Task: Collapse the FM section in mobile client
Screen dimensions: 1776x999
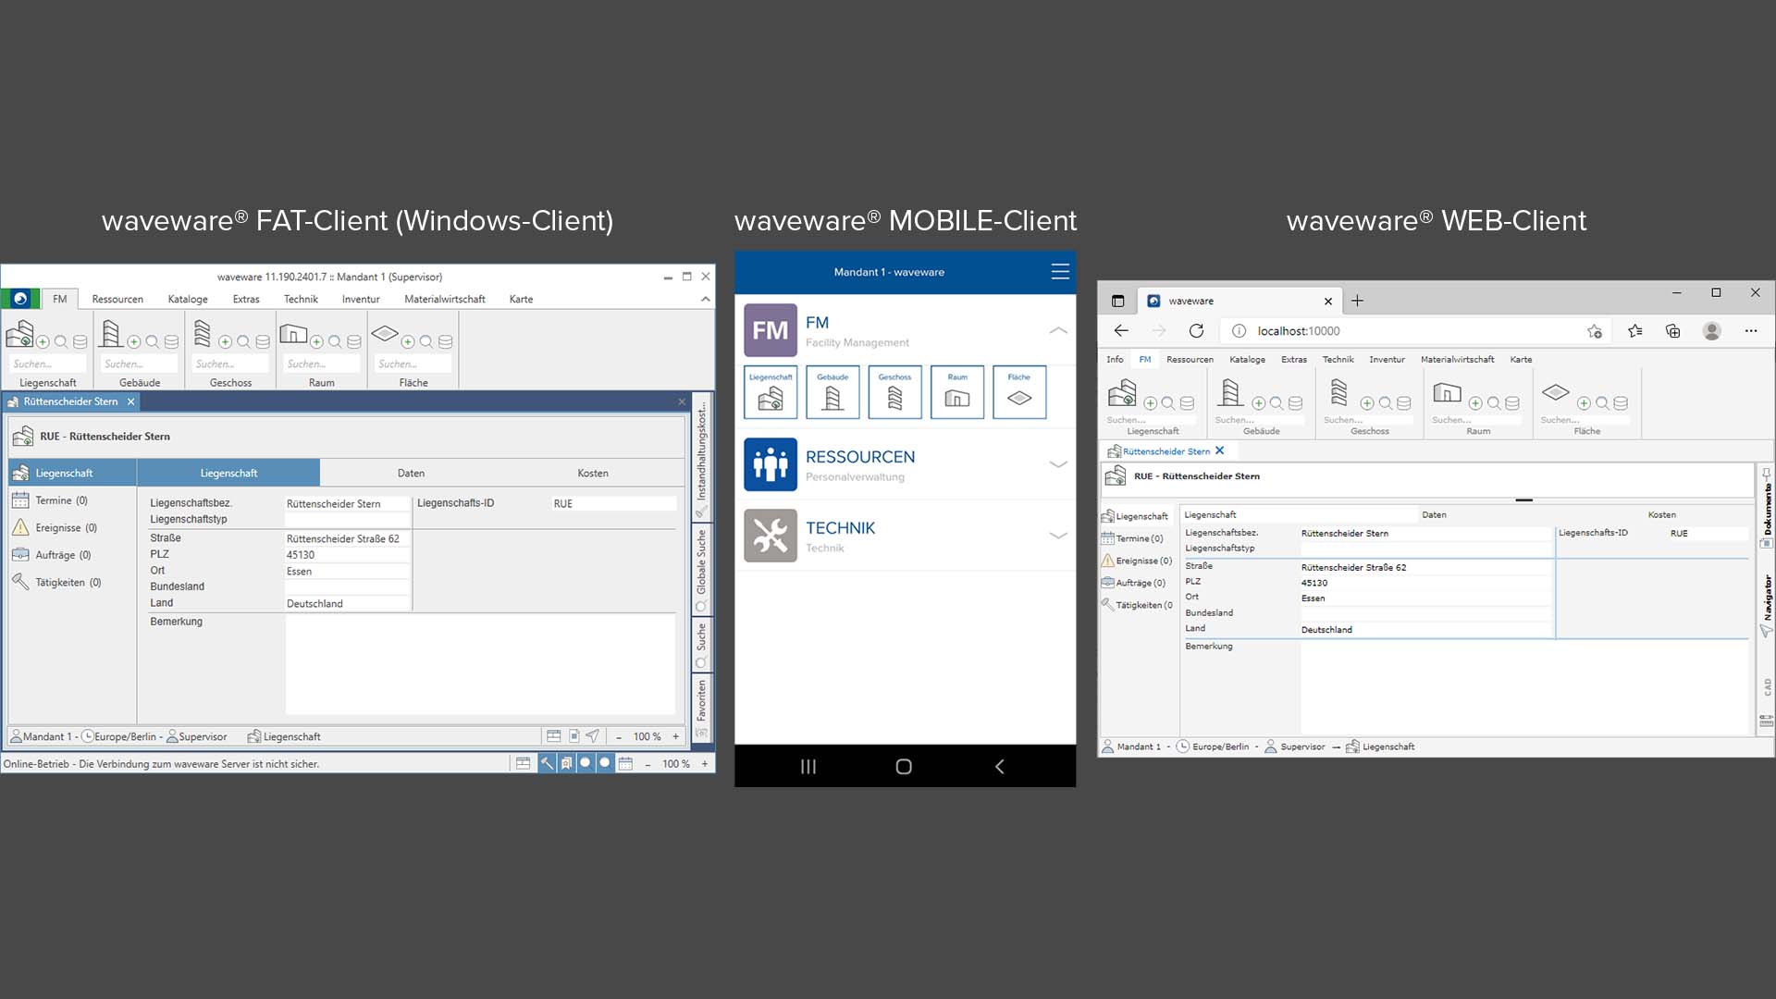Action: click(x=1058, y=330)
